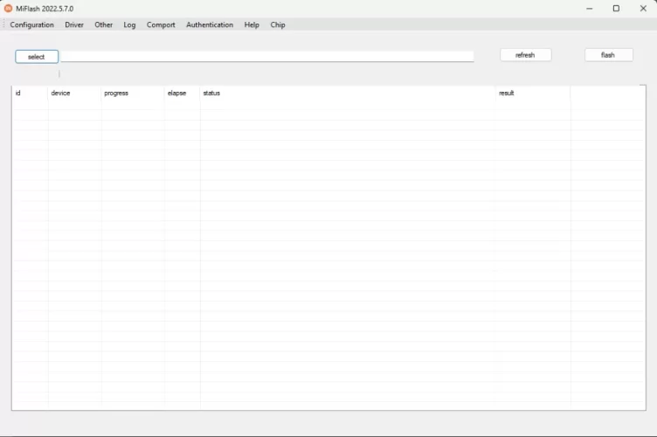
Task: Click the device column header
Action: tap(74, 94)
